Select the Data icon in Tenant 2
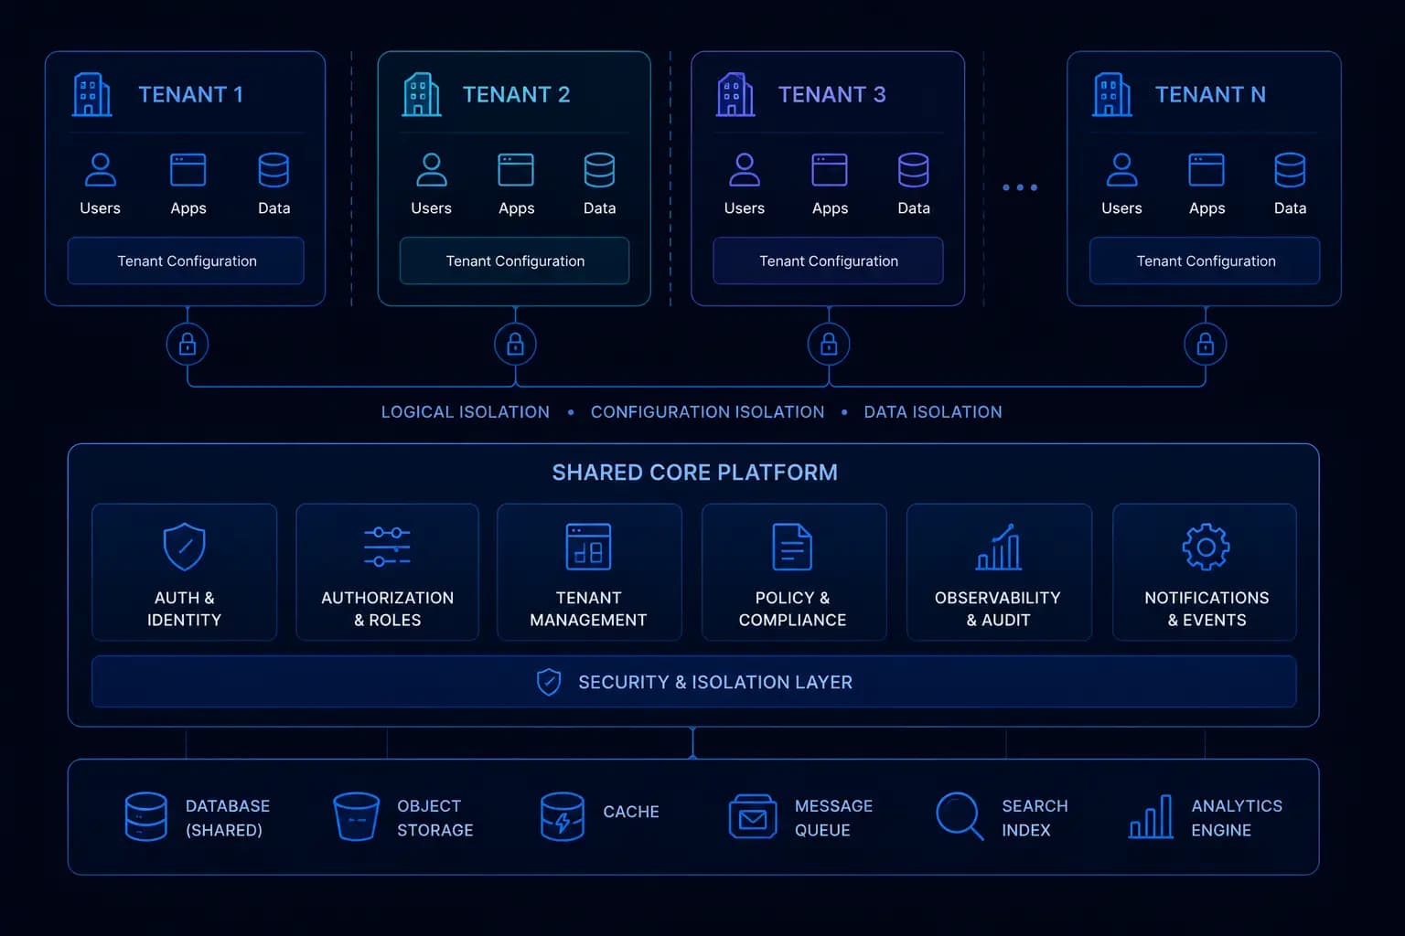Screen dimensions: 1405x936 click(x=600, y=170)
